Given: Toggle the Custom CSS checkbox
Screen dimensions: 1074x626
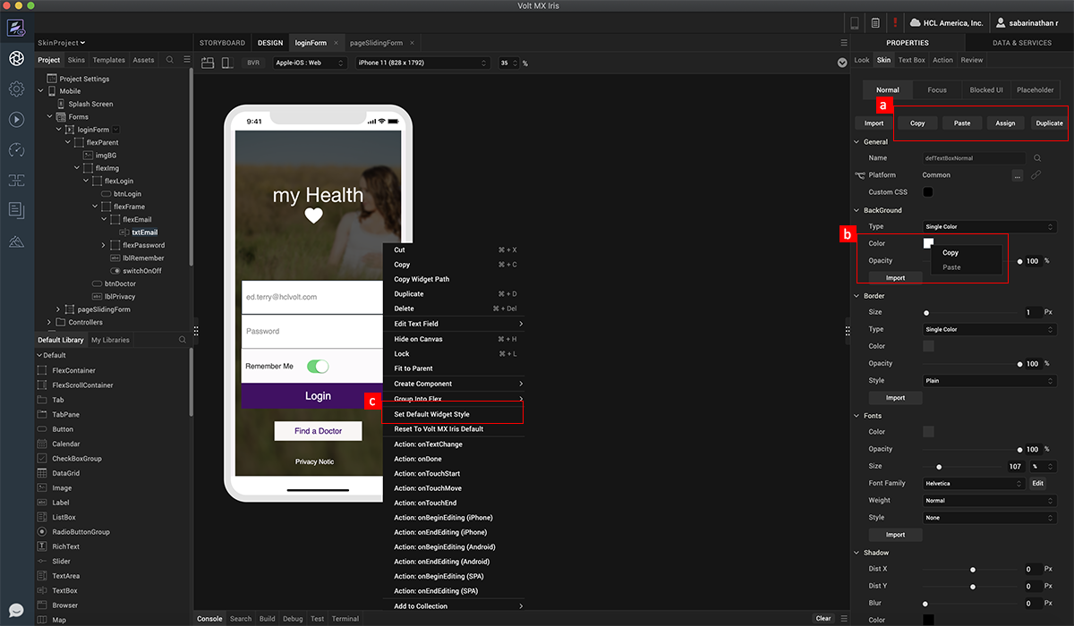Looking at the screenshot, I should pyautogui.click(x=928, y=192).
